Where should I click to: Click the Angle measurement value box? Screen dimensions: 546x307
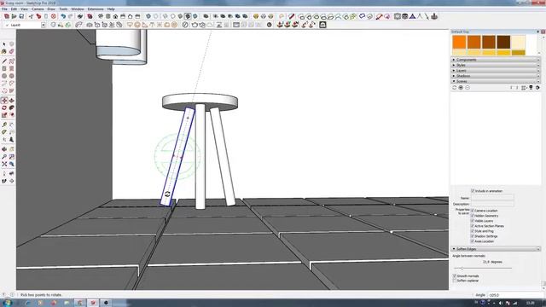(515, 295)
